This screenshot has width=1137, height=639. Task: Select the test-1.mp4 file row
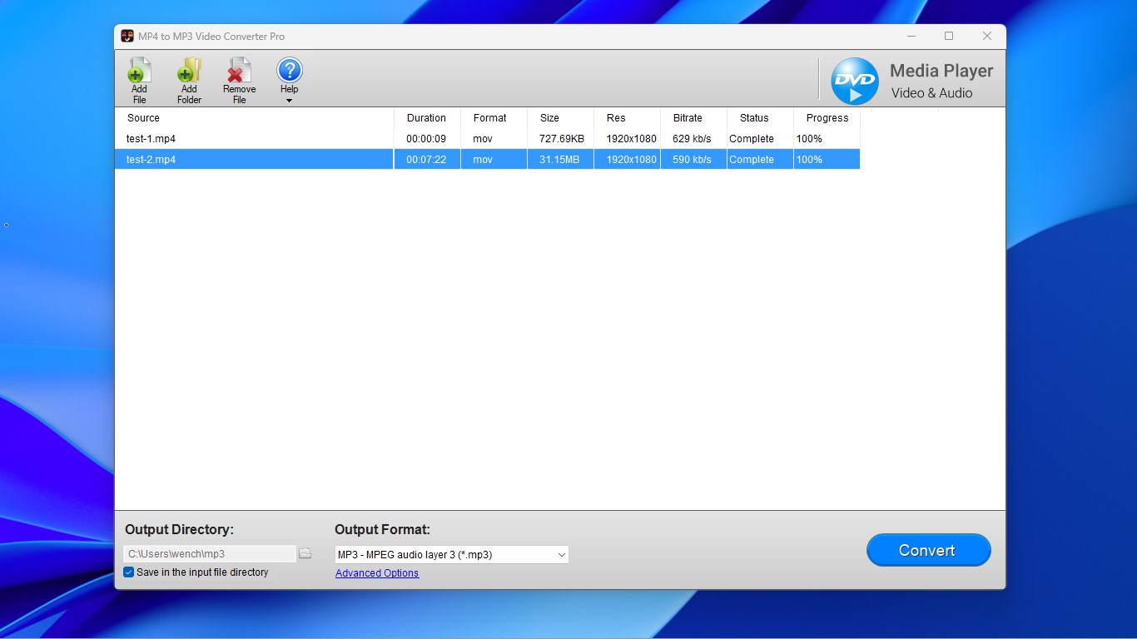[x=487, y=139]
